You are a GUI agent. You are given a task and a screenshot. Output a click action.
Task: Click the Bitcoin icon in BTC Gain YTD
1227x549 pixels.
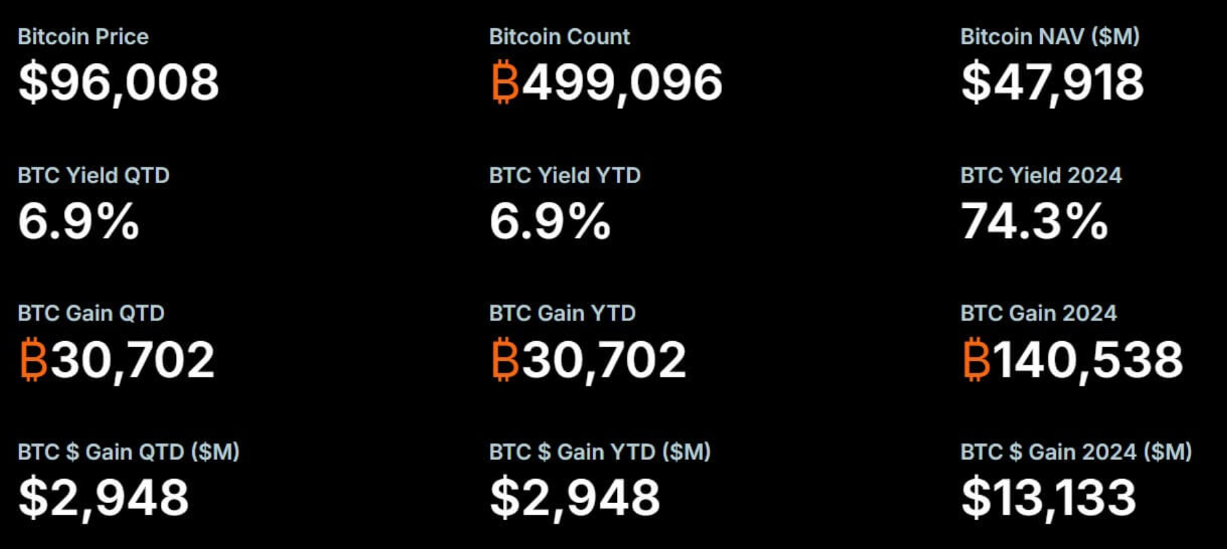pyautogui.click(x=505, y=360)
